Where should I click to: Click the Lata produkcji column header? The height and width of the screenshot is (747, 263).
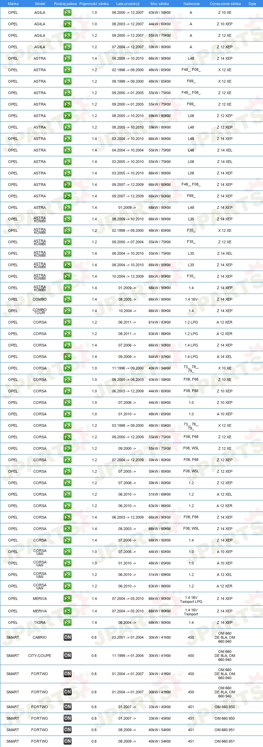[128, 4]
